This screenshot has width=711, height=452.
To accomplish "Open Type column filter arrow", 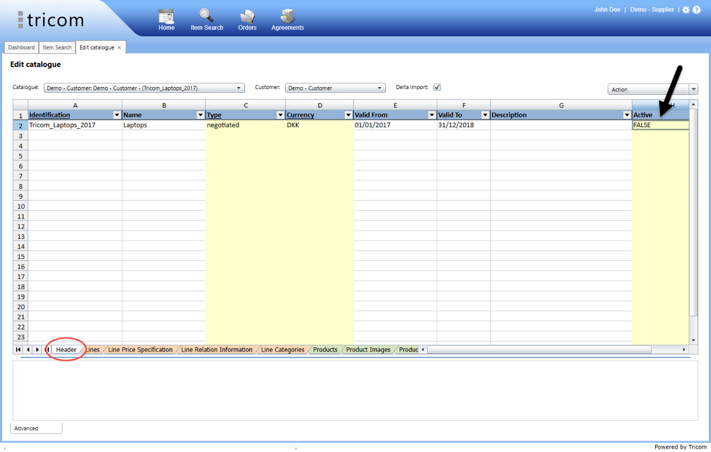I will [280, 115].
